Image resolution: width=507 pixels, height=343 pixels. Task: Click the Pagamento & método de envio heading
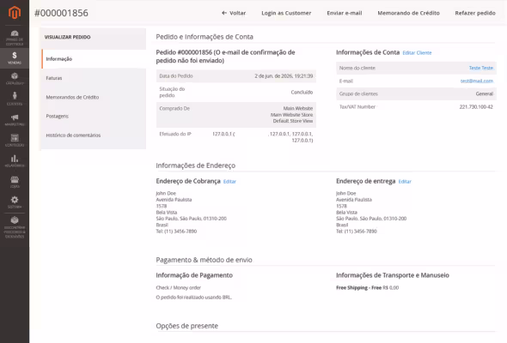click(x=204, y=260)
